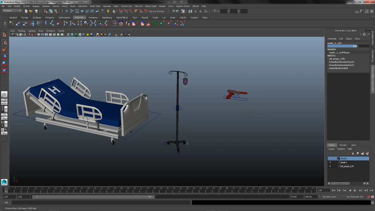Click the time range slider bar
The height and width of the screenshot is (211, 375).
coord(94,197)
